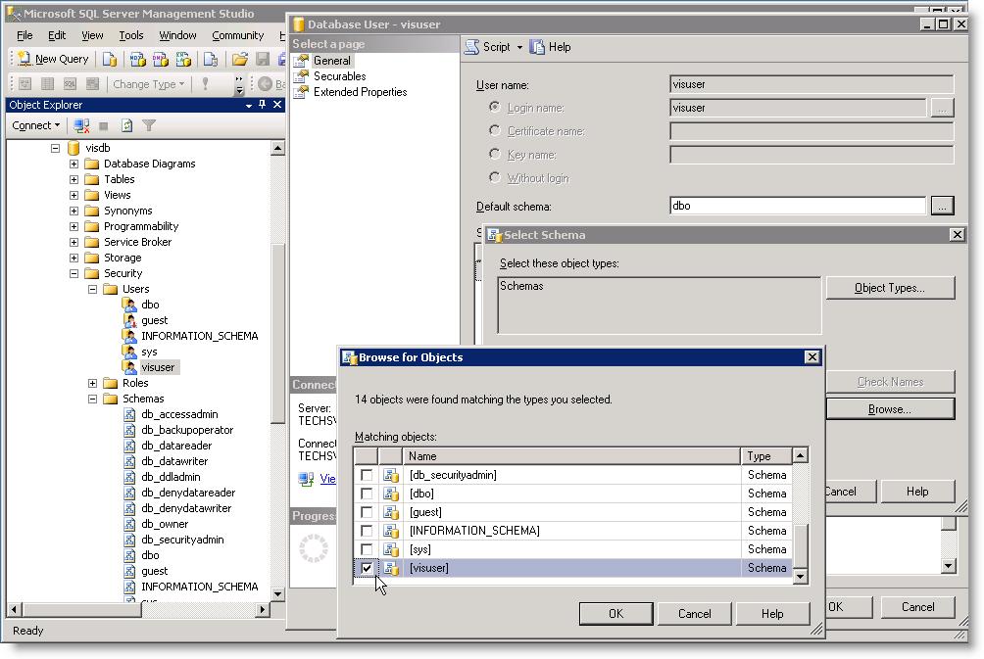Click the Extended Properties page icon
The width and height of the screenshot is (984, 659).
(x=302, y=92)
